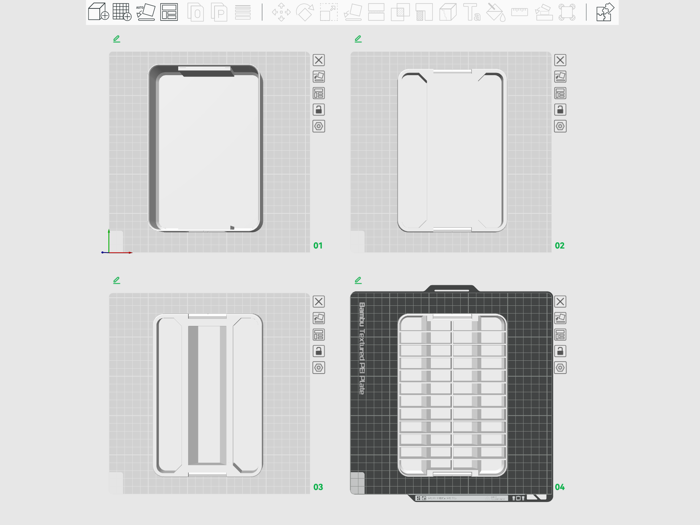Screen dimensions: 700x525
Task: Choose the Move tool with four arrows
Action: click(281, 12)
